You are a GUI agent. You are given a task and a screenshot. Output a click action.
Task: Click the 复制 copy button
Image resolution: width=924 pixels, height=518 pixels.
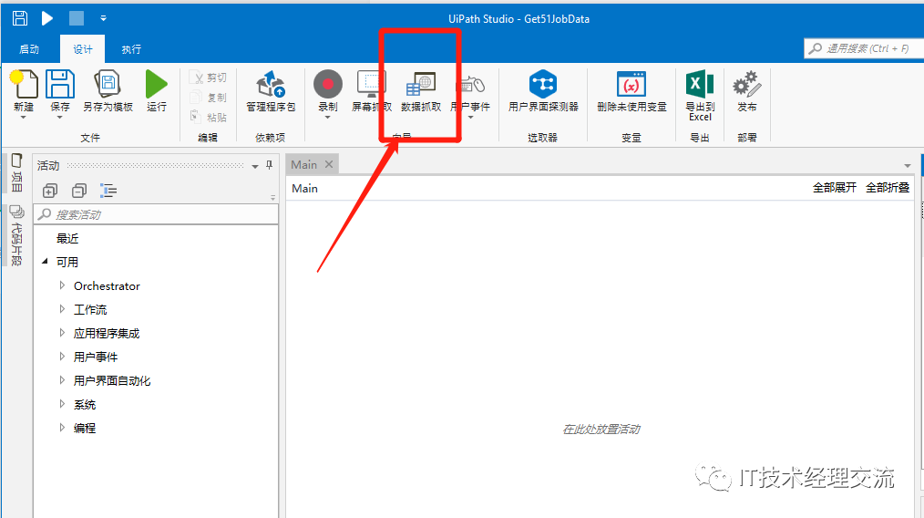[x=208, y=98]
